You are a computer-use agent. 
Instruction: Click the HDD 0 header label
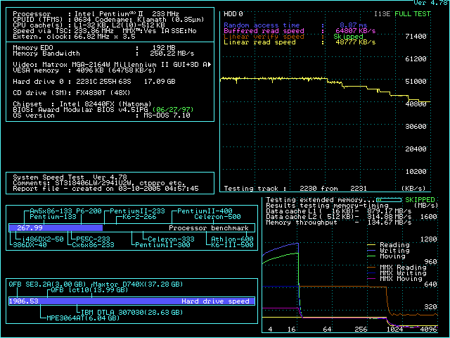233,13
